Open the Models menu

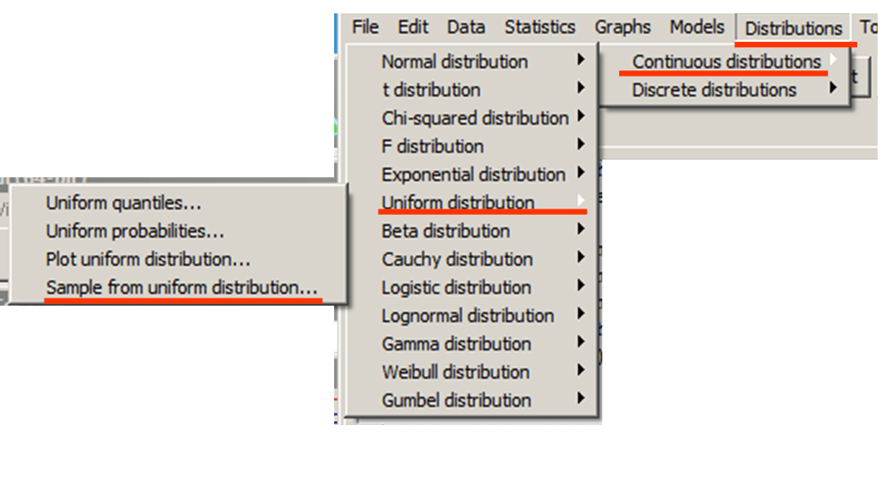coord(697,27)
